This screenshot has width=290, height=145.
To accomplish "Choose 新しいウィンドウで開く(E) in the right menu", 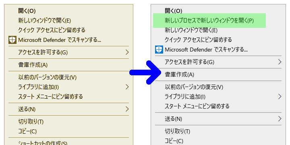I will click(x=191, y=30).
